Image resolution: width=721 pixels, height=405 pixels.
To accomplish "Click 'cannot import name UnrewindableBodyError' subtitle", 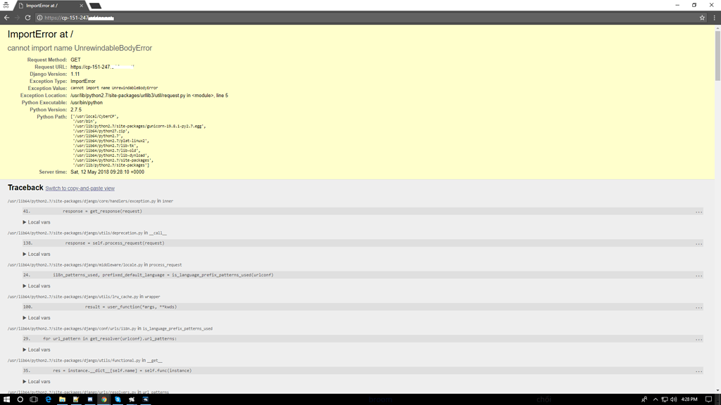I will pos(80,49).
